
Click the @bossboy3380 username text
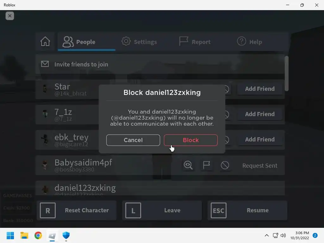point(74,170)
